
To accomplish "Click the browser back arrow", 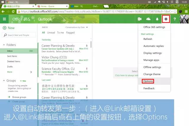I will (4, 11).
